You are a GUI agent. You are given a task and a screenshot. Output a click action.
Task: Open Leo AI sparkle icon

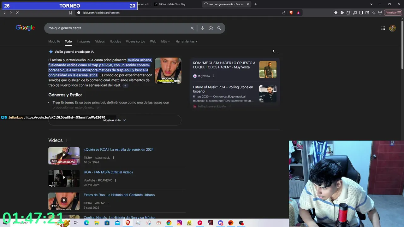(x=374, y=13)
